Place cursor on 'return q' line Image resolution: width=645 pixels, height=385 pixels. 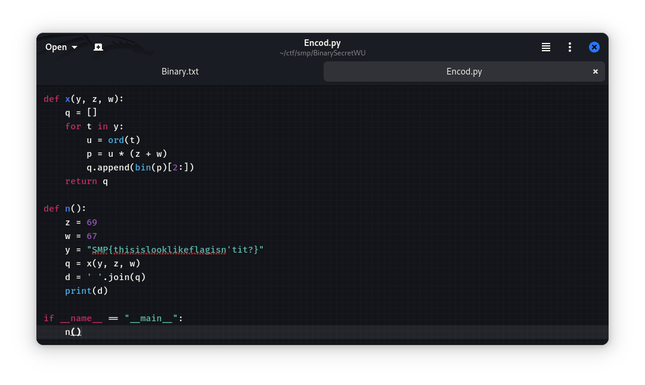click(x=86, y=181)
